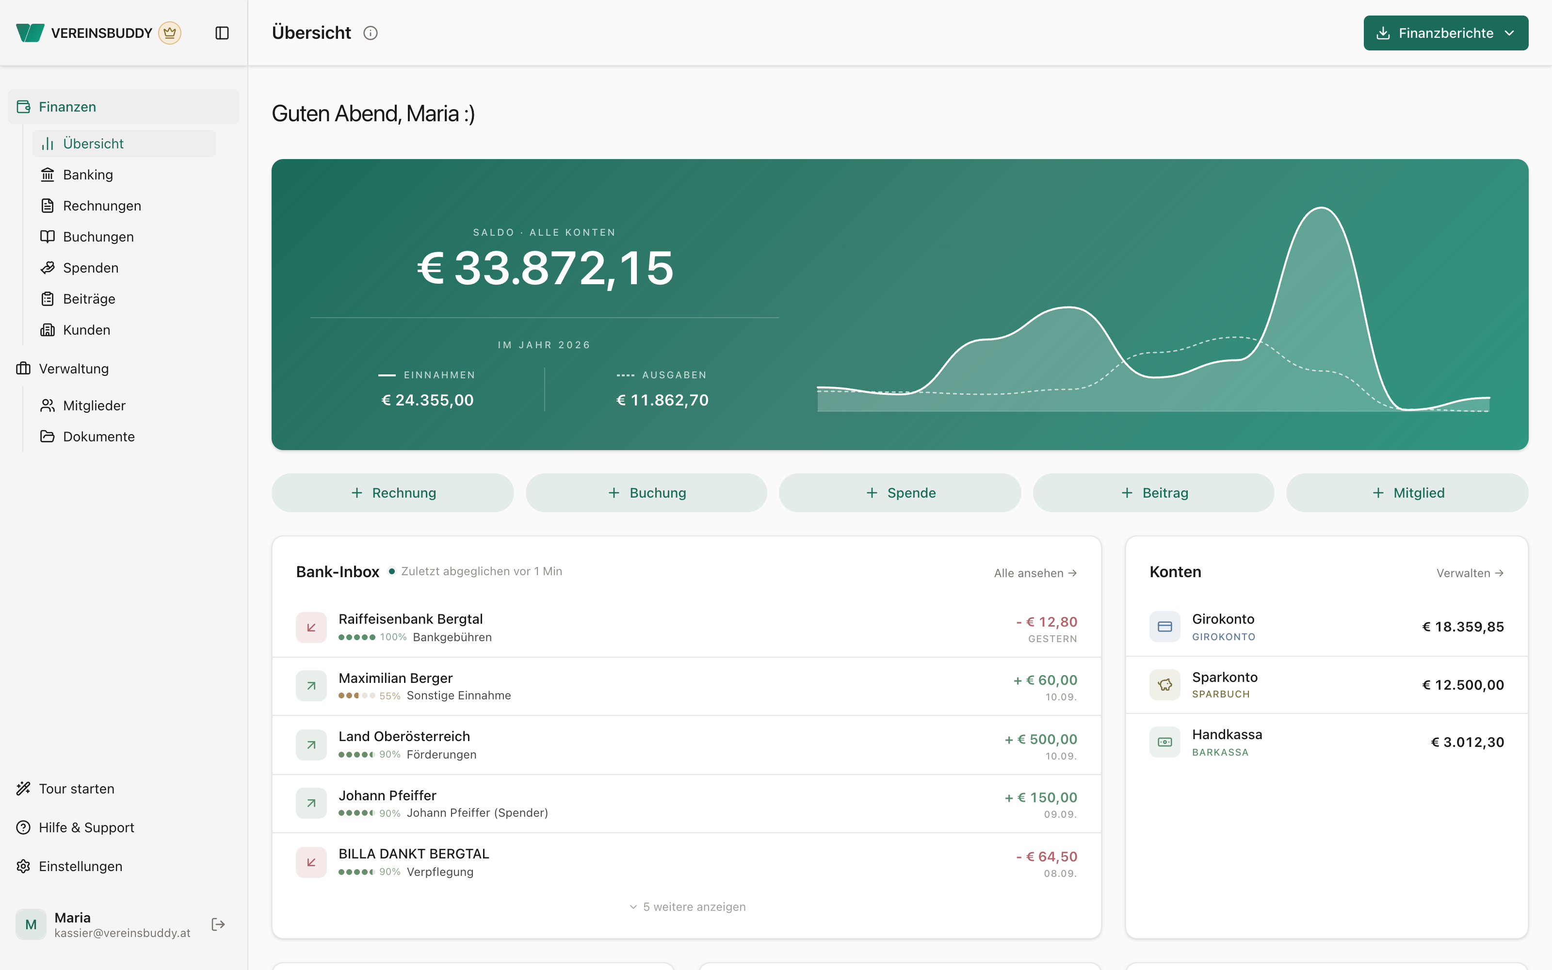Click the Beiträge clipboard icon
The width and height of the screenshot is (1552, 970).
coord(48,299)
